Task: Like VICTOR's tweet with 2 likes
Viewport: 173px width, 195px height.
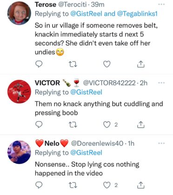Action: (x=107, y=124)
